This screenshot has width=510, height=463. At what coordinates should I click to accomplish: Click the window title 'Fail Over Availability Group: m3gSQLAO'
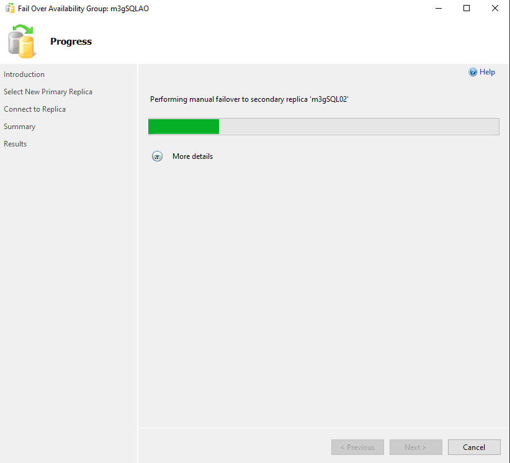click(x=83, y=9)
